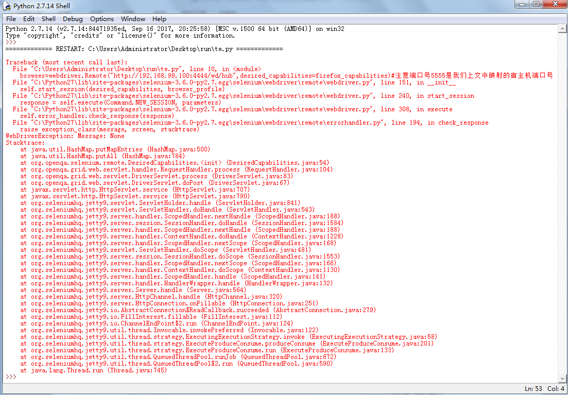Open the File menu

pyautogui.click(x=11, y=19)
